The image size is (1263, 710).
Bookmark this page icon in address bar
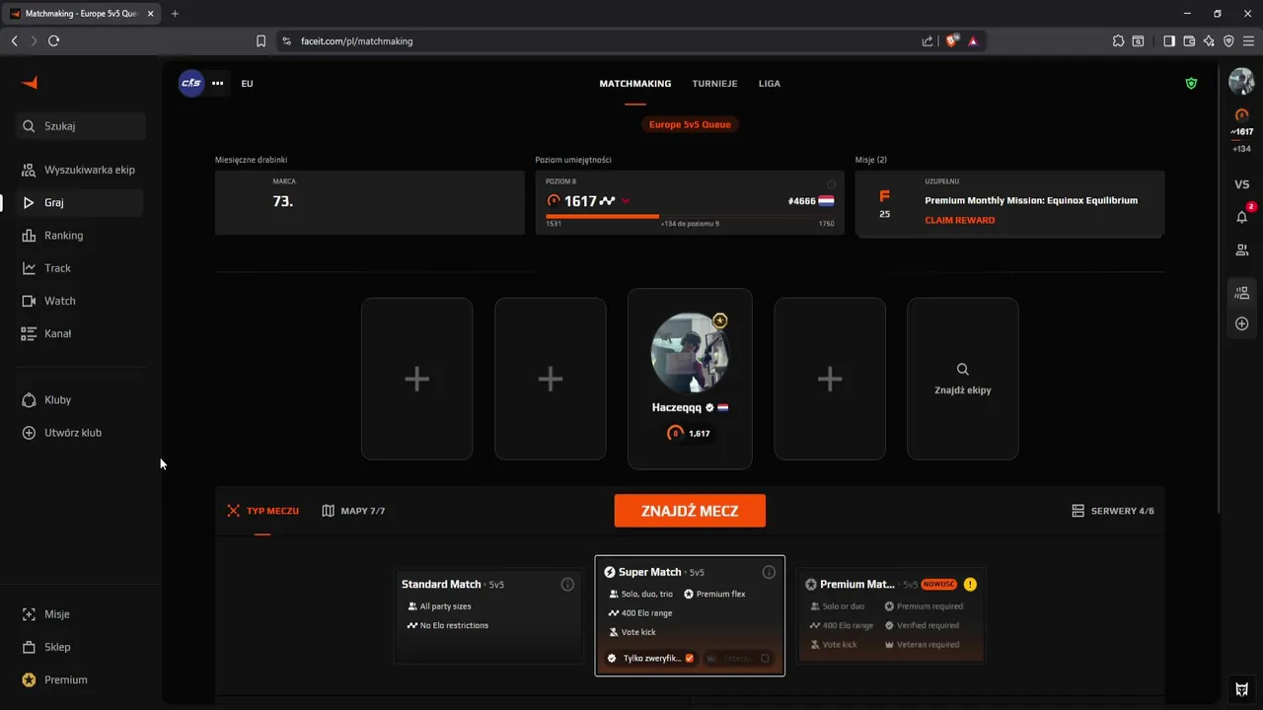[x=260, y=40]
